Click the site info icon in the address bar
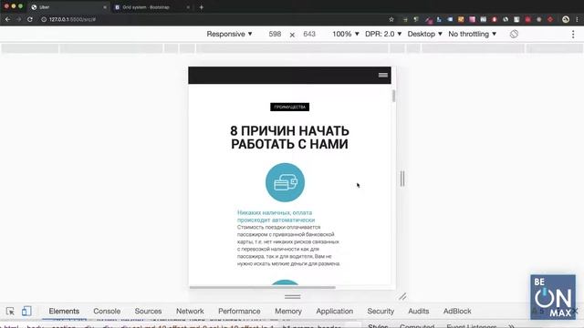The width and height of the screenshot is (584, 328). click(x=44, y=19)
